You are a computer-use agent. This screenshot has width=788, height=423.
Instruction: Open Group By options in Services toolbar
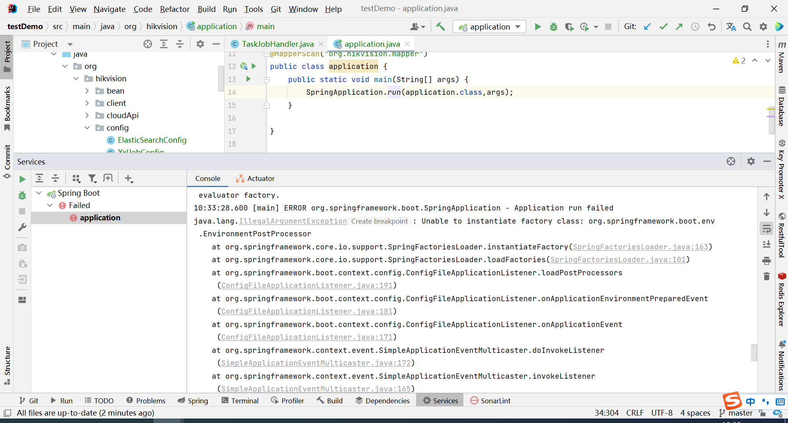coord(76,178)
